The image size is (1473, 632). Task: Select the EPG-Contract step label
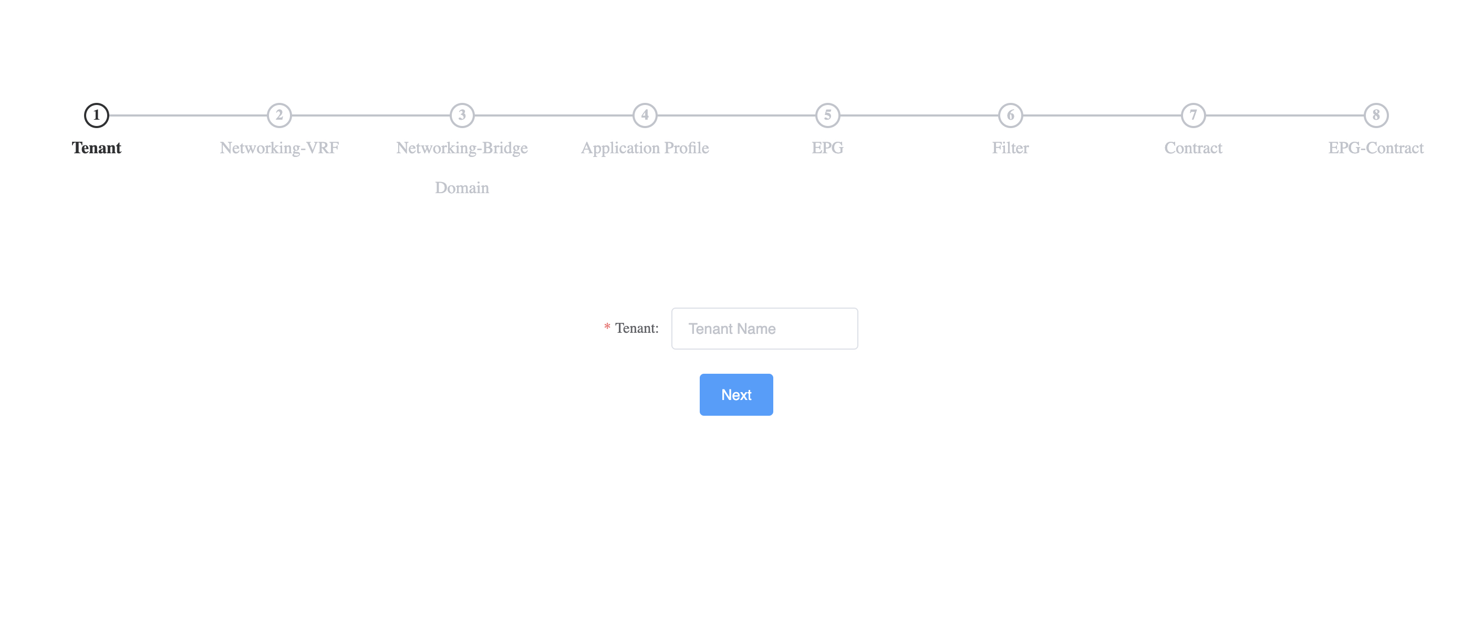click(1374, 148)
